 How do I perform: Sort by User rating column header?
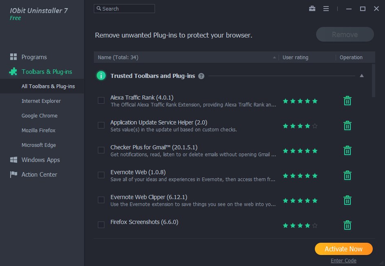(295, 58)
